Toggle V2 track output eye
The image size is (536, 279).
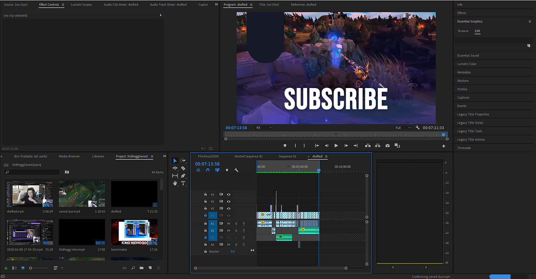(x=229, y=209)
